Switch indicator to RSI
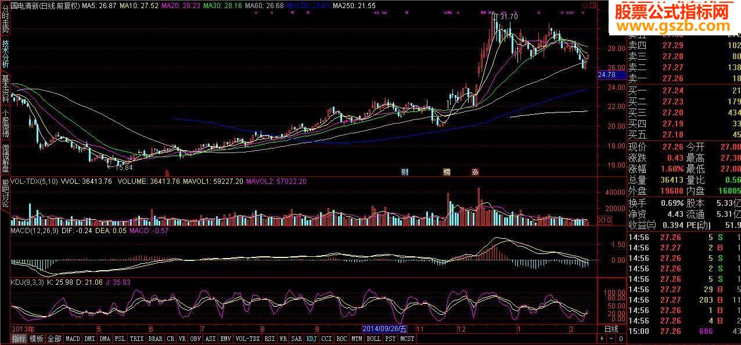This screenshot has width=741, height=345. [270, 339]
